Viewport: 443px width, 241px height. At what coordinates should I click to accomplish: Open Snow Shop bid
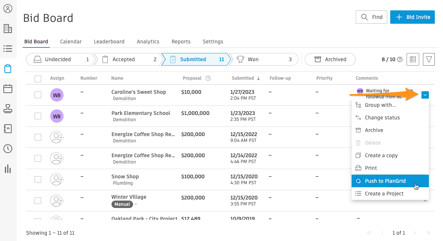(125, 176)
